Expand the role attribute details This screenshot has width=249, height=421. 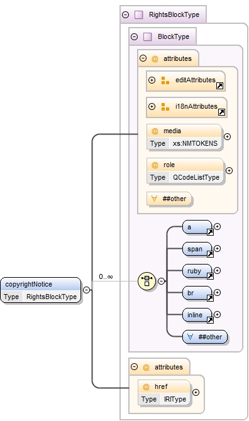[229, 170]
